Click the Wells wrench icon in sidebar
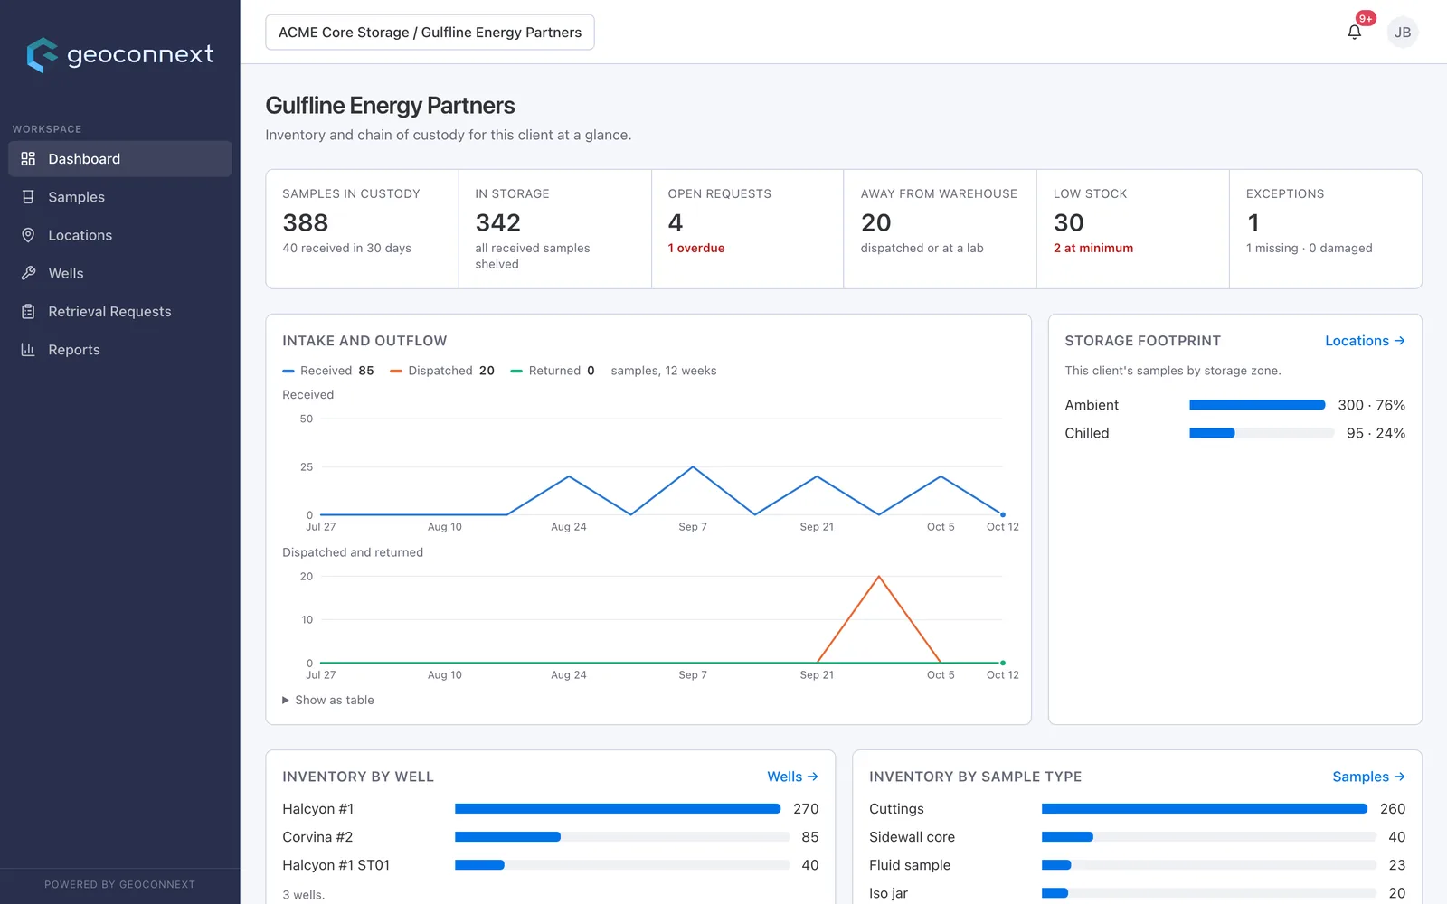 (x=28, y=273)
